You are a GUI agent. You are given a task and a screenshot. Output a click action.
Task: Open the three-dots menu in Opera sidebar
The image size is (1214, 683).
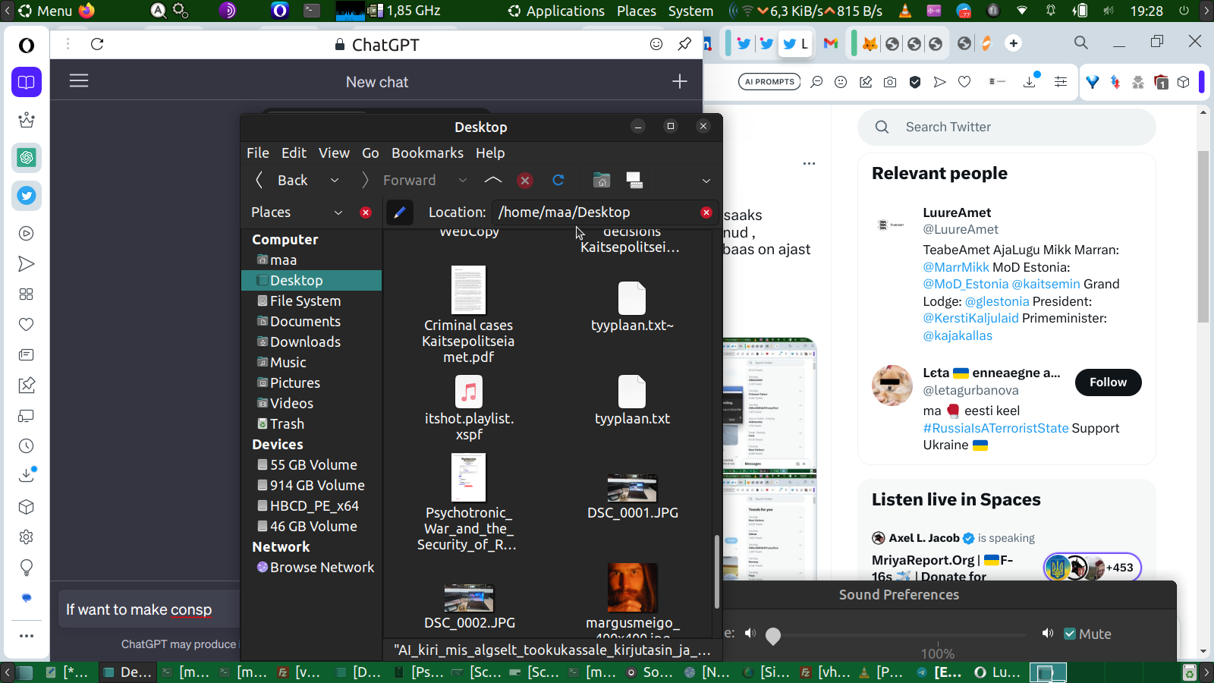[27, 636]
